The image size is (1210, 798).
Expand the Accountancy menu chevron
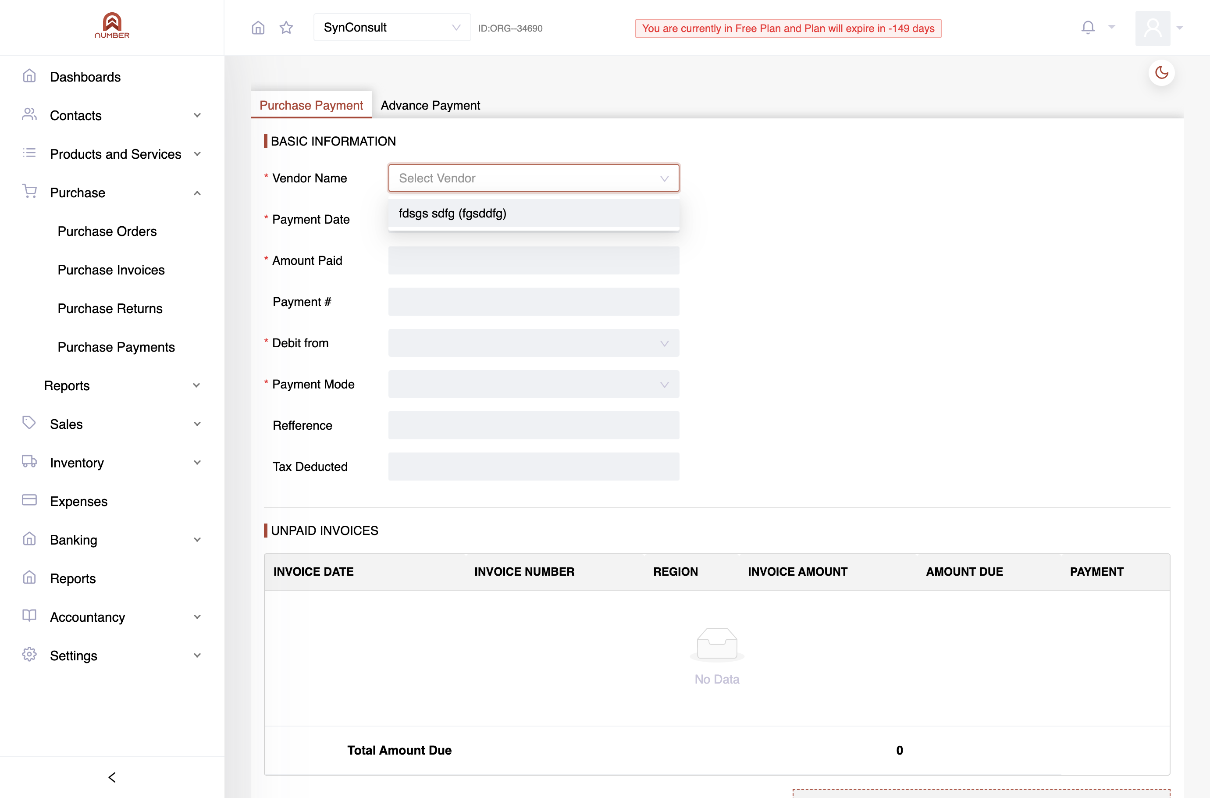197,617
